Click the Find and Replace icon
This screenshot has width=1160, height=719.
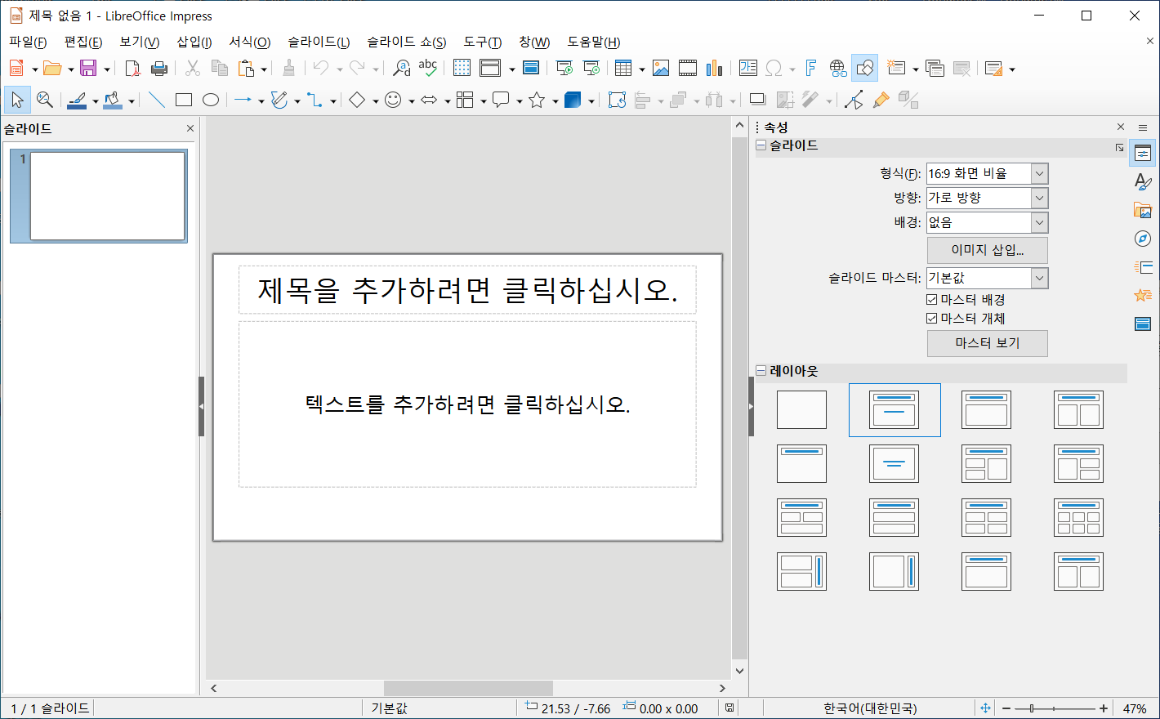tap(401, 69)
